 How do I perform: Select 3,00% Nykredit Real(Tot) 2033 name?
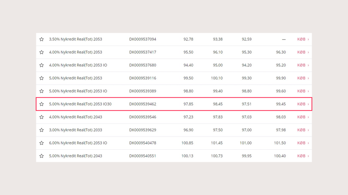pos(76,130)
